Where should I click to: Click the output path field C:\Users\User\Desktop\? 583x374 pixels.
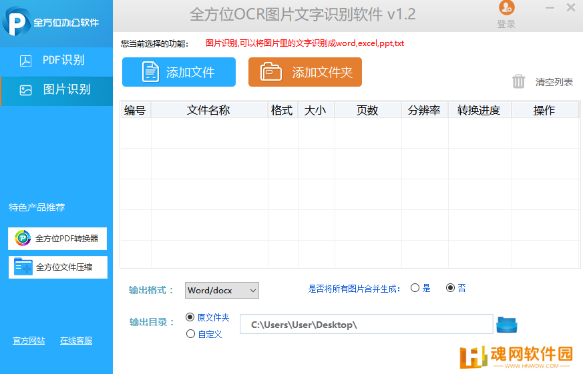click(366, 324)
